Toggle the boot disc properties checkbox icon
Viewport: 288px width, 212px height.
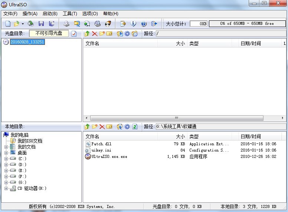[74, 34]
